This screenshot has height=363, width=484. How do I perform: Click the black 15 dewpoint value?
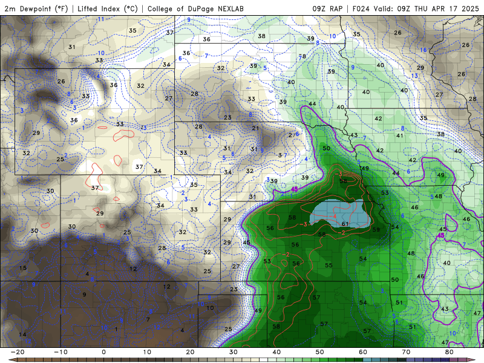23,267
